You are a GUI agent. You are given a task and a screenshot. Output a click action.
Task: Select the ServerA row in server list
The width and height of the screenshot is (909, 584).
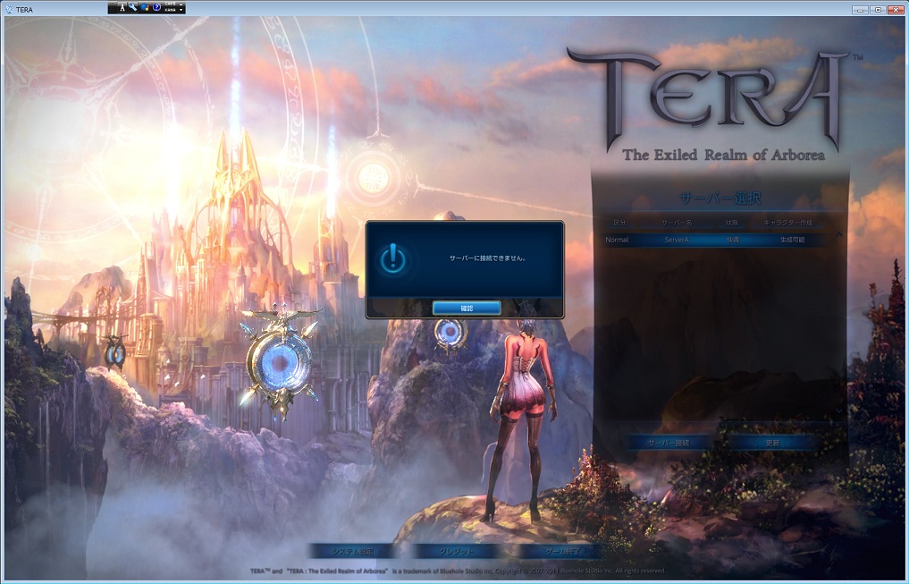[717, 240]
